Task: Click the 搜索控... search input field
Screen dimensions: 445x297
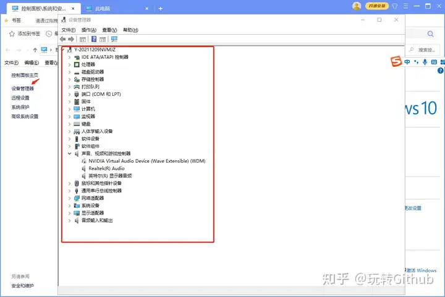Action: pos(423,50)
